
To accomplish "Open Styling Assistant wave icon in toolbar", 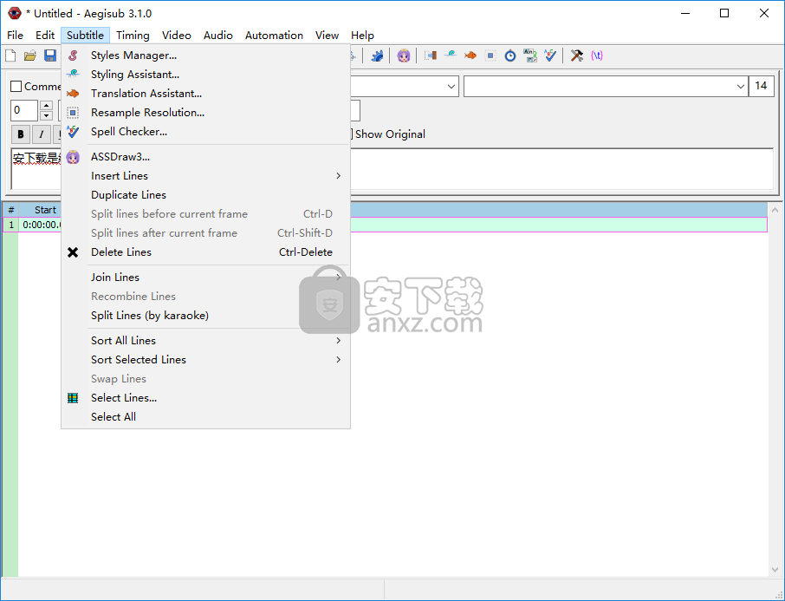I will point(451,56).
